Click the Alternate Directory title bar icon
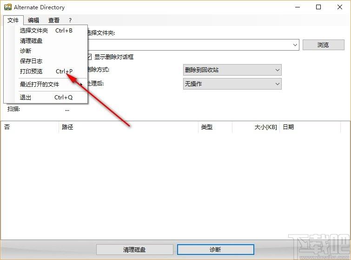 tap(8, 7)
